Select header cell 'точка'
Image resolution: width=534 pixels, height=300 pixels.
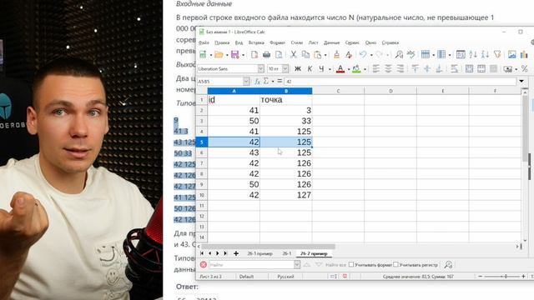click(x=285, y=100)
